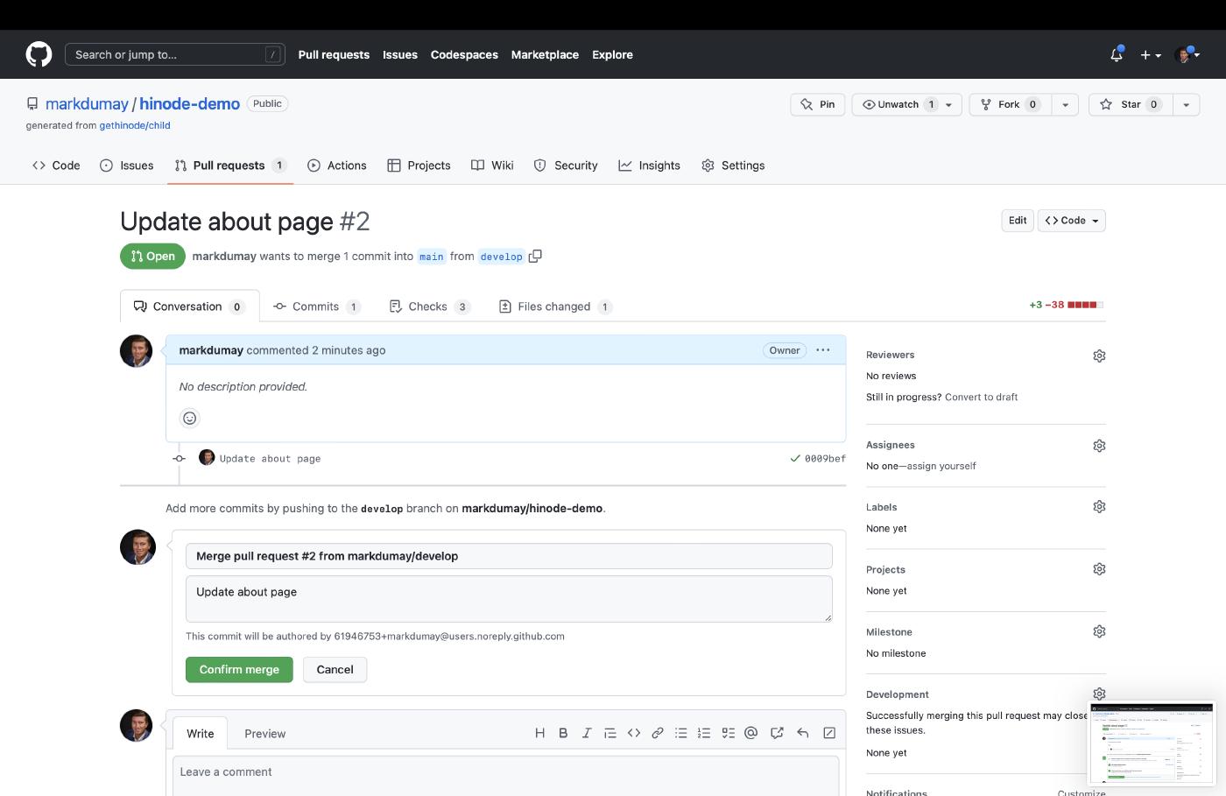Fork the repository

click(x=1010, y=104)
